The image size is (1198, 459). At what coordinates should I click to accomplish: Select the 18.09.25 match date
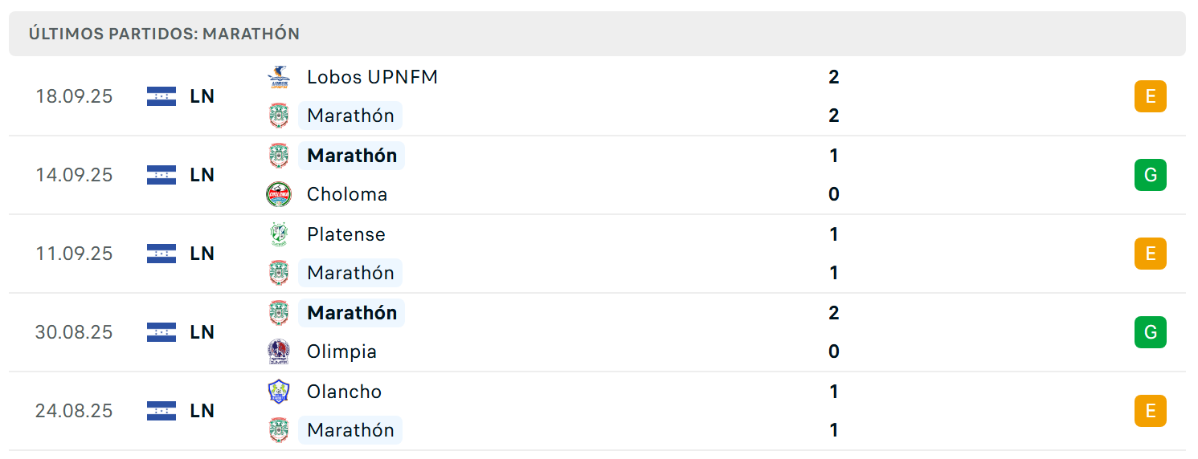pyautogui.click(x=74, y=96)
